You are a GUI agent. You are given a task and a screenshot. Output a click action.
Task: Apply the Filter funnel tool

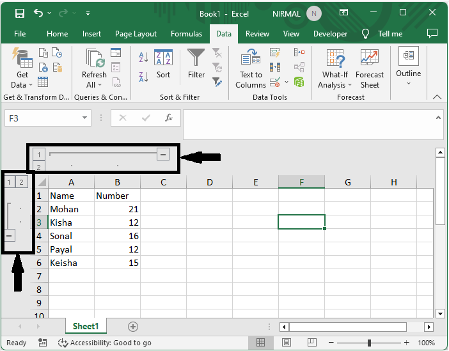[x=196, y=65]
